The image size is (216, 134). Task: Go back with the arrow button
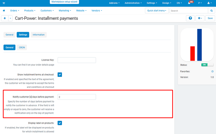(x=5, y=18)
